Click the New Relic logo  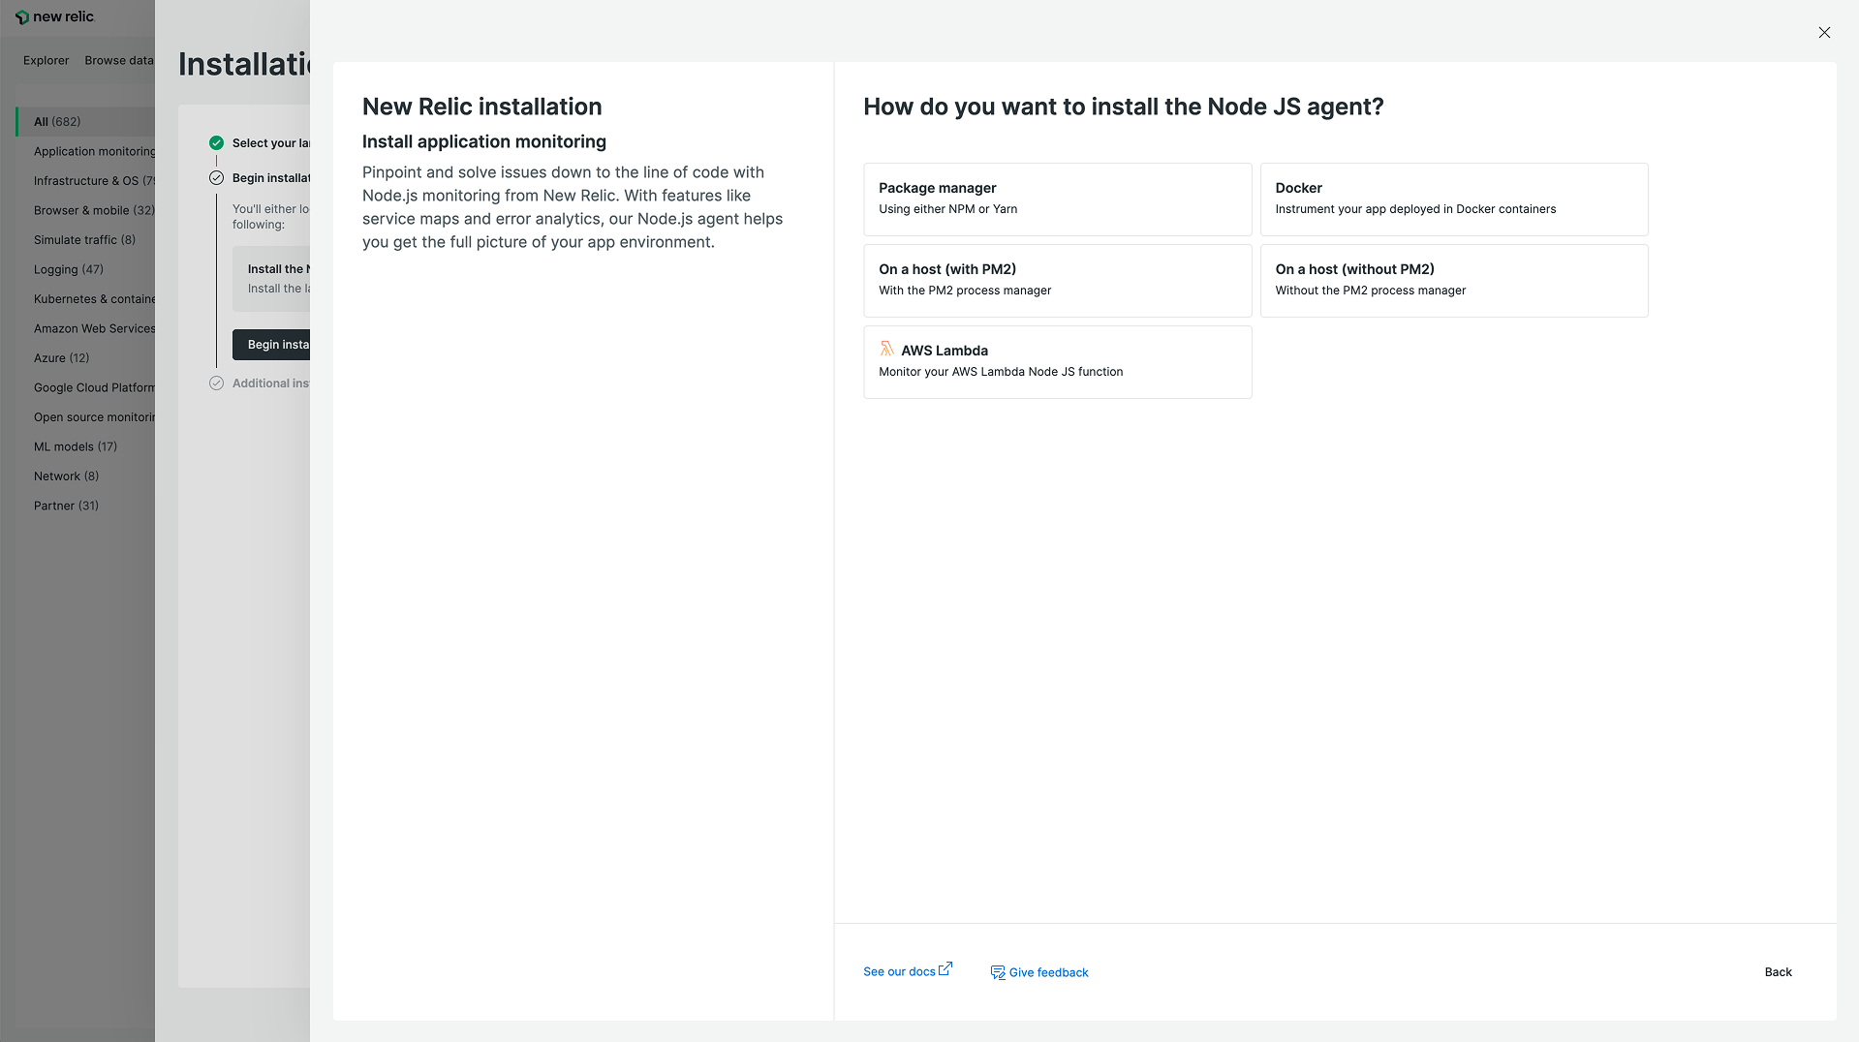coord(55,16)
